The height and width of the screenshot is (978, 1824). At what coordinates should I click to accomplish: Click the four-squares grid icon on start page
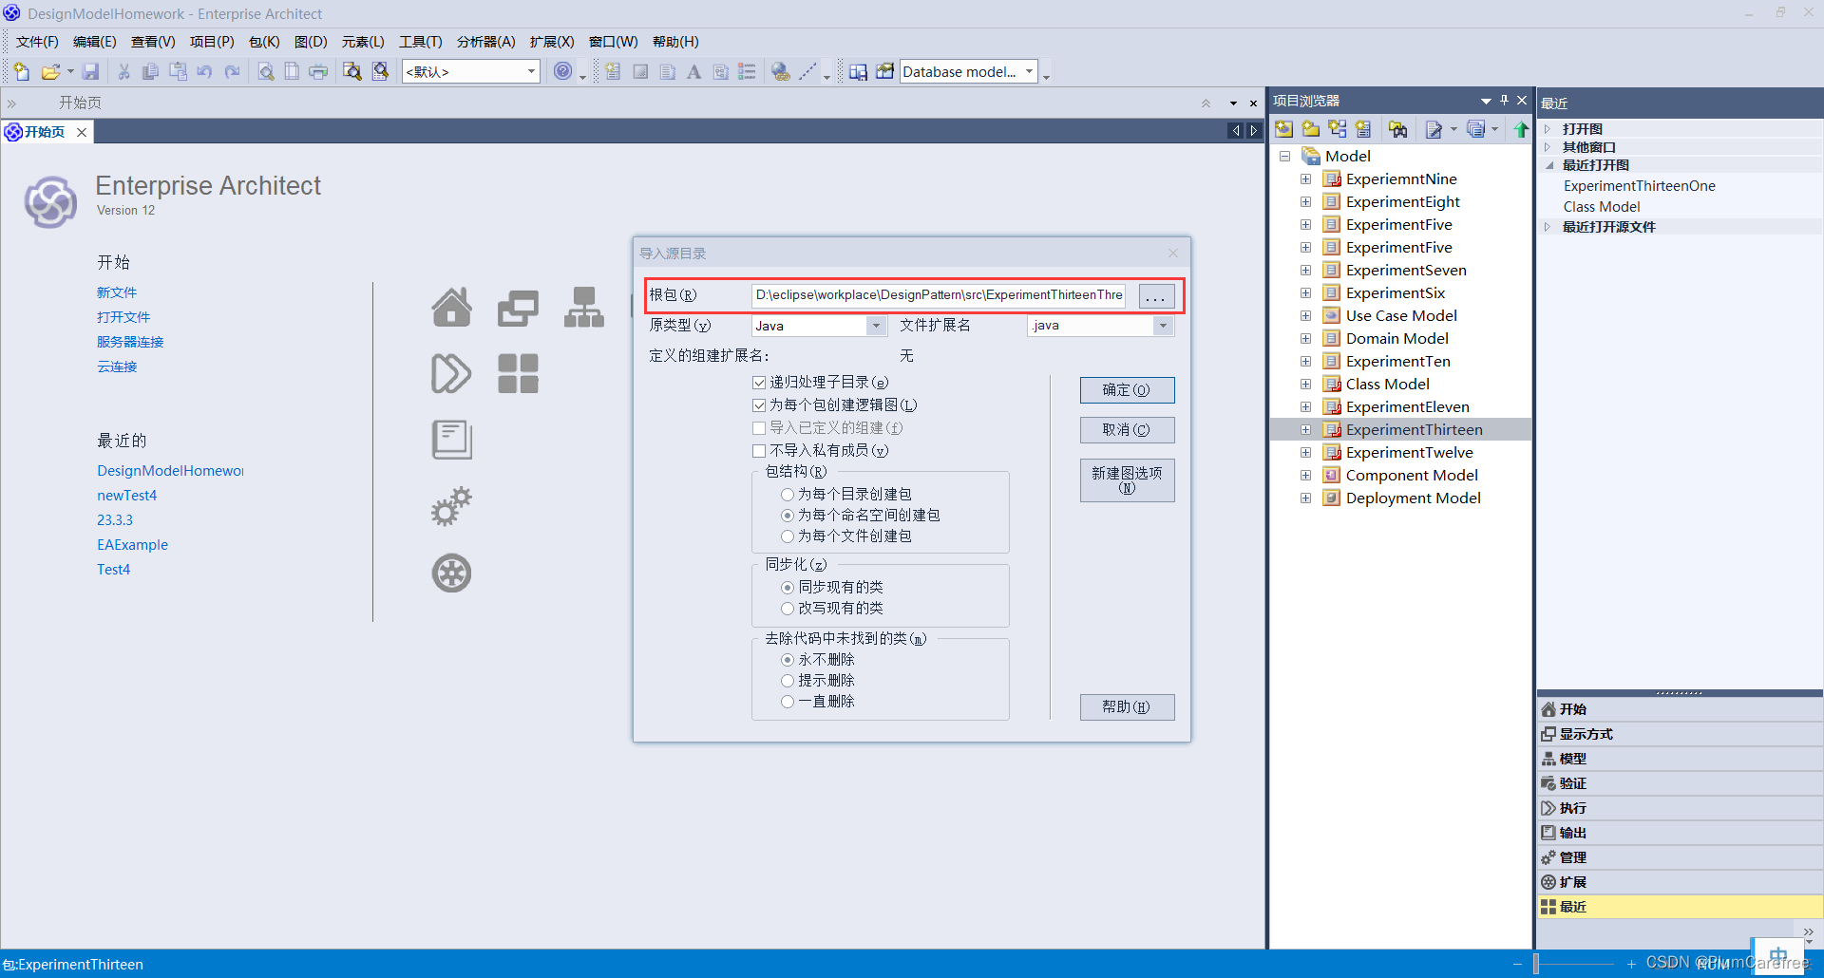[x=518, y=373]
